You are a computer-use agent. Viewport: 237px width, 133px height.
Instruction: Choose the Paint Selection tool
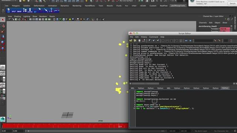(x=3, y=31)
